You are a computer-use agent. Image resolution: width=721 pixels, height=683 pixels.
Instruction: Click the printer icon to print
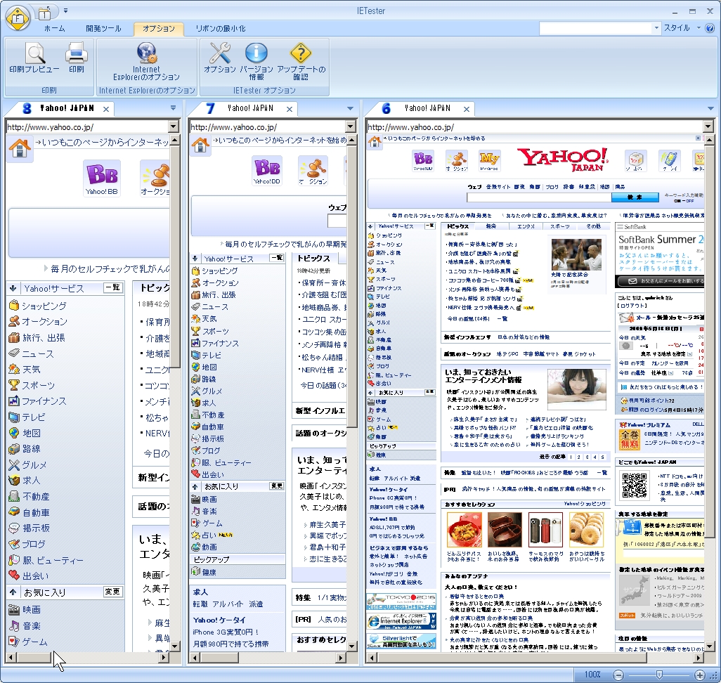pos(77,53)
